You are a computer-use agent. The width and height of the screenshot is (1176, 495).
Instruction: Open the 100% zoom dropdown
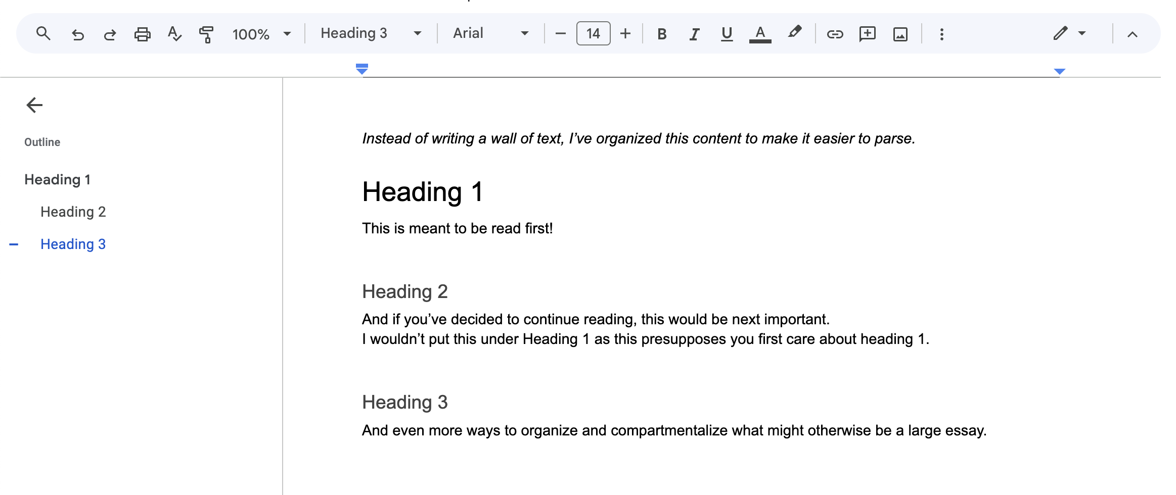click(261, 34)
